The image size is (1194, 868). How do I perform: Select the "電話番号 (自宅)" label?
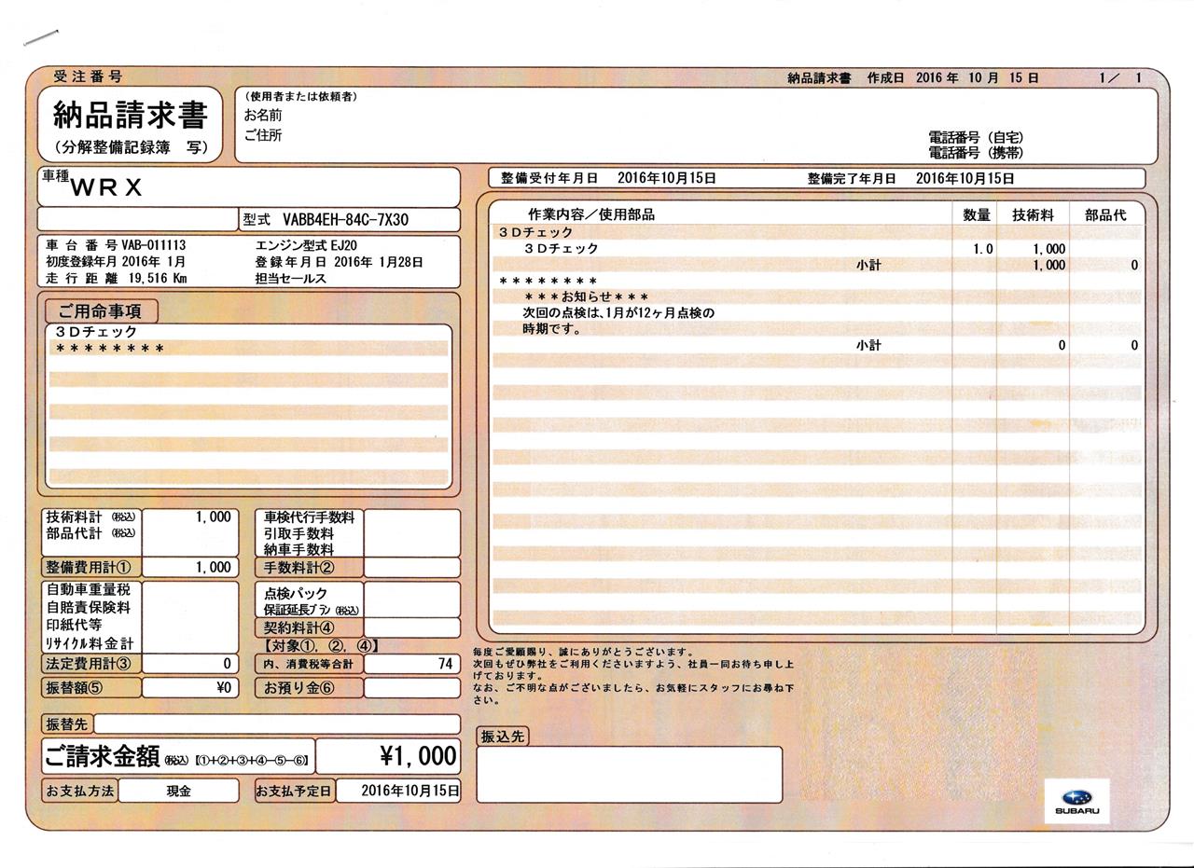pyautogui.click(x=975, y=138)
